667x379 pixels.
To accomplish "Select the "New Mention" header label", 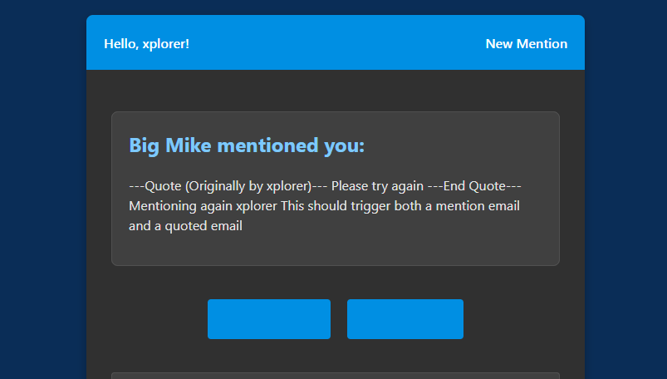I will [x=526, y=44].
